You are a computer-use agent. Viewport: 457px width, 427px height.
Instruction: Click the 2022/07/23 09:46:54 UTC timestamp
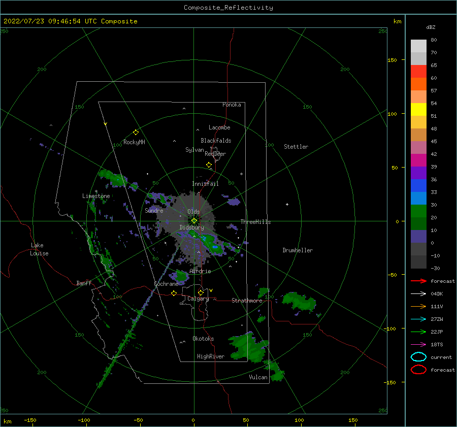click(x=70, y=21)
